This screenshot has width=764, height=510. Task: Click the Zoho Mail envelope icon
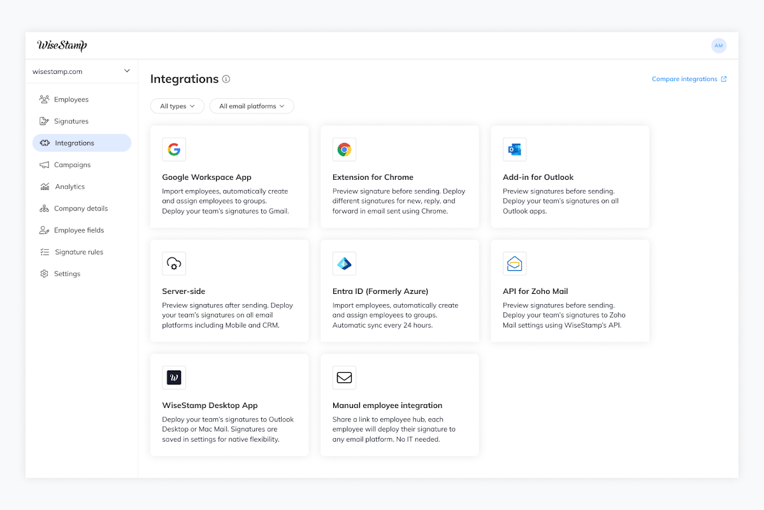pyautogui.click(x=514, y=263)
